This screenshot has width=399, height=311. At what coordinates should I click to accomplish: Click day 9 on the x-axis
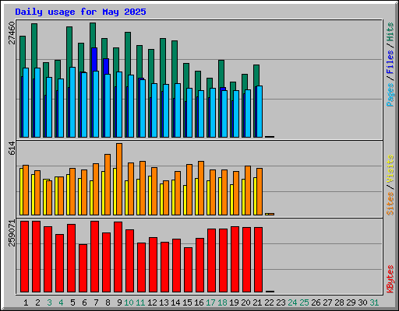(x=119, y=302)
